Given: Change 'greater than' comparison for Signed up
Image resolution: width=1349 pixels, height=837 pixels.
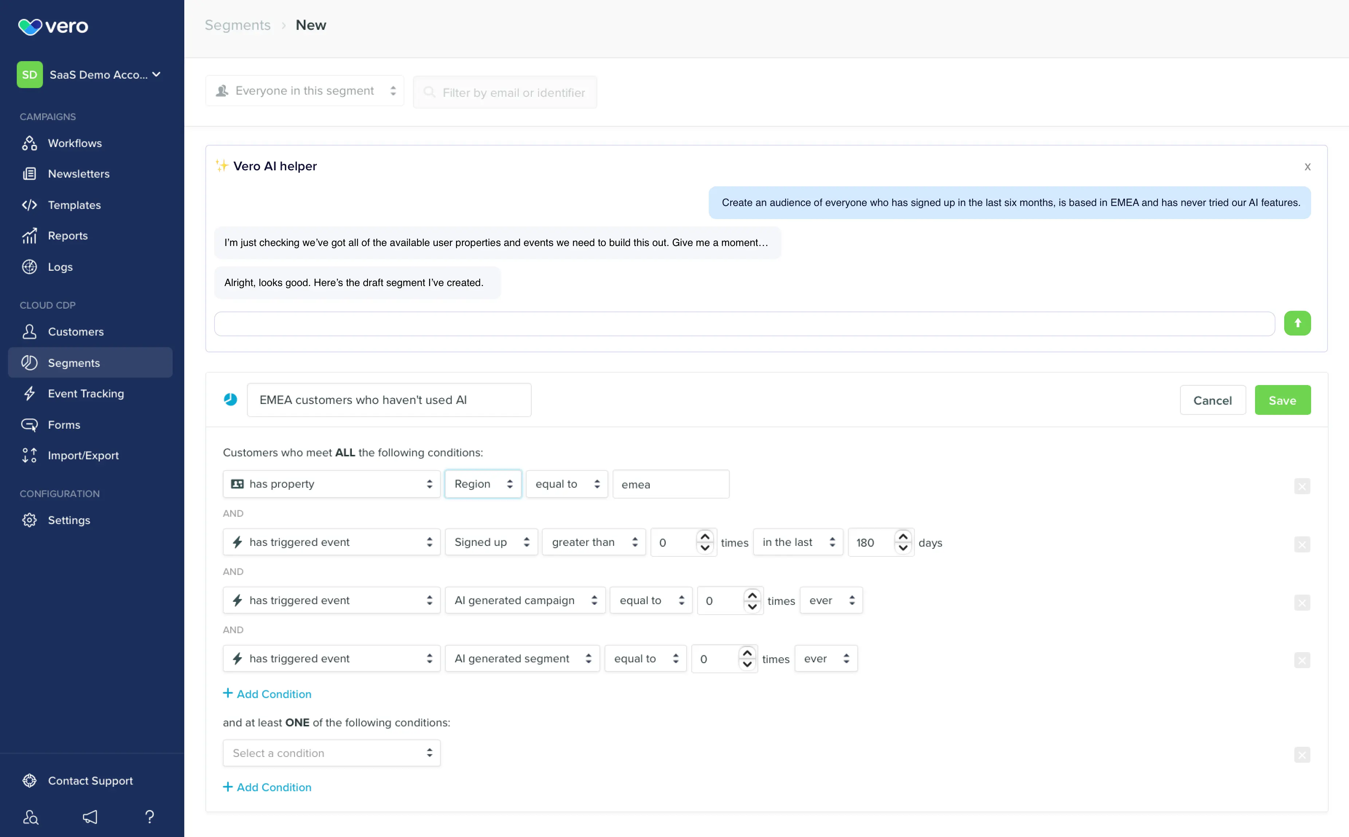Looking at the screenshot, I should click(593, 542).
